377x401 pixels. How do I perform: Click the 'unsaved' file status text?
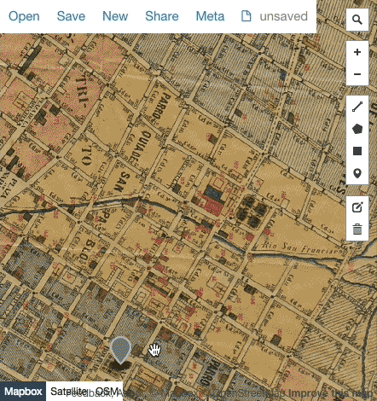click(284, 16)
